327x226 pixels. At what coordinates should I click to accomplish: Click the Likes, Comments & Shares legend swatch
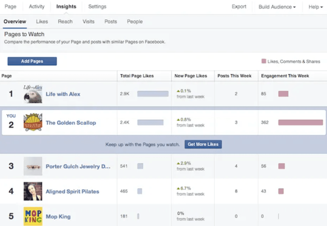coord(263,61)
